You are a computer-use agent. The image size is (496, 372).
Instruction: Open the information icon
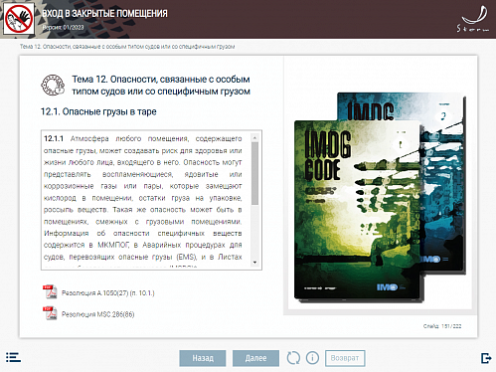click(312, 358)
